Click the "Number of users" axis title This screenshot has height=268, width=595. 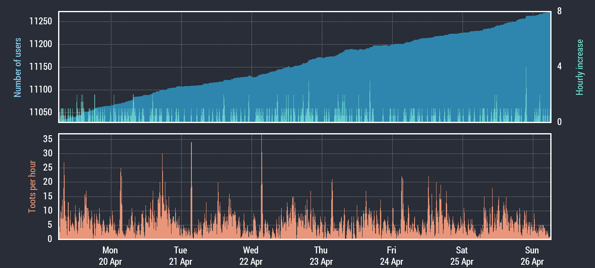[17, 68]
